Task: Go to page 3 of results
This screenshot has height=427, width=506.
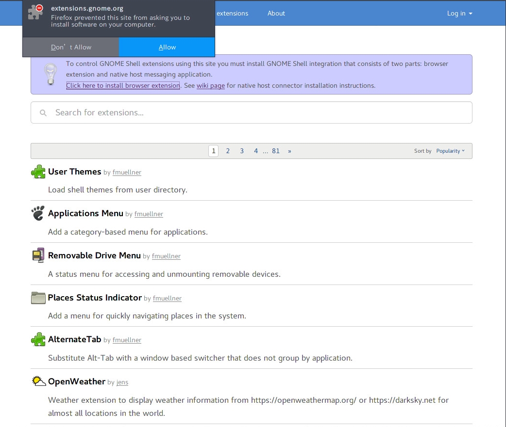Action: pyautogui.click(x=242, y=151)
